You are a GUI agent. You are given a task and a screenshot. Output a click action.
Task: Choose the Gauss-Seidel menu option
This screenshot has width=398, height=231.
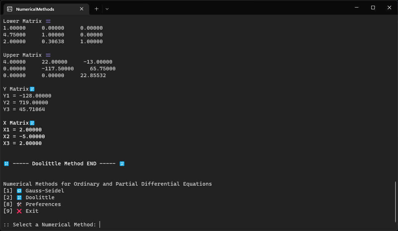click(x=45, y=191)
